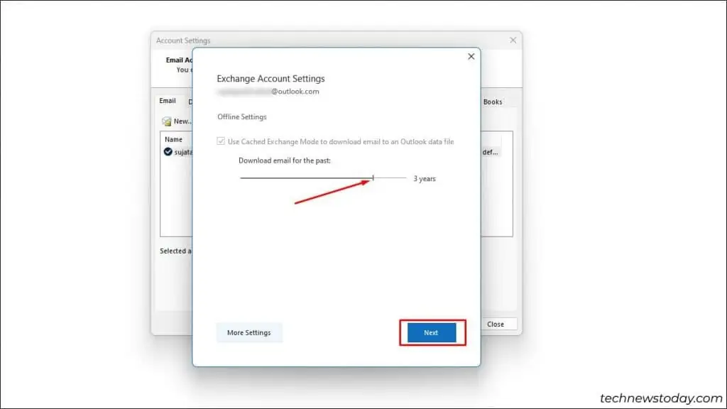
Task: Toggle the Use Cached Exchange Mode checkbox
Action: (222, 141)
